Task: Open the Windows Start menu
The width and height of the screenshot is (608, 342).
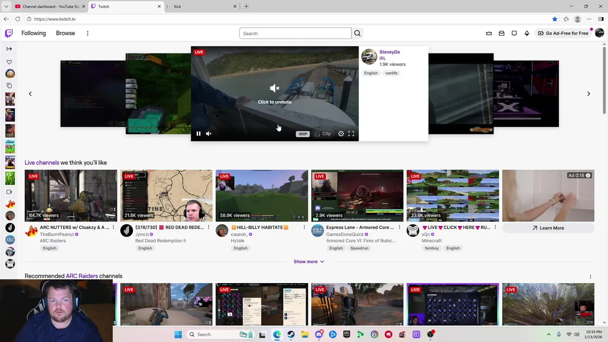Action: [x=178, y=334]
